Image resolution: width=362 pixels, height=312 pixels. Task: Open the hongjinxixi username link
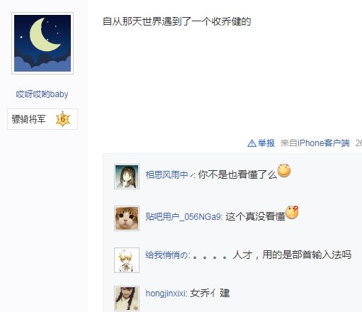(x=166, y=294)
